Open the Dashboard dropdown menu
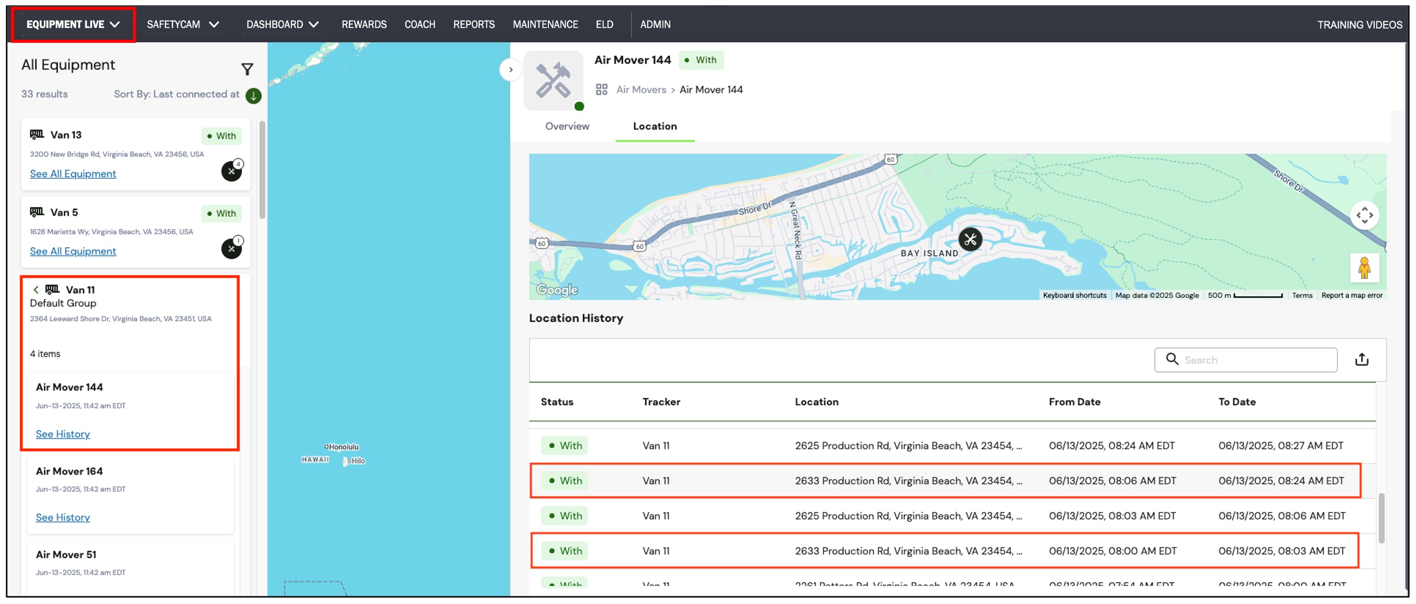This screenshot has height=604, width=1416. (x=283, y=25)
